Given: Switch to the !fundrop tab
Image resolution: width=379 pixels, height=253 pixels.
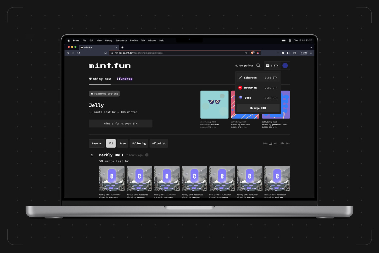Looking at the screenshot, I should pos(124,79).
